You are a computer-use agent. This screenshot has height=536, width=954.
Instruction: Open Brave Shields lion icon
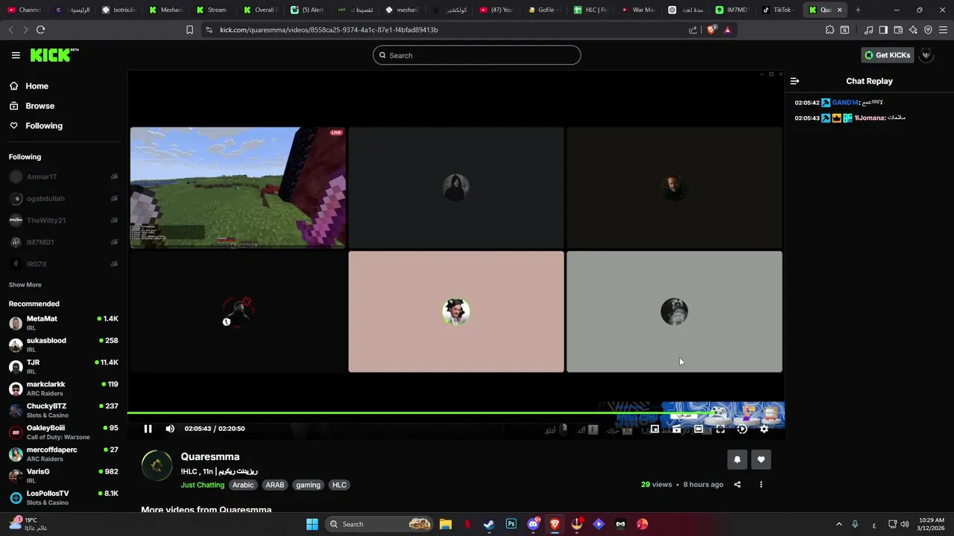[711, 30]
